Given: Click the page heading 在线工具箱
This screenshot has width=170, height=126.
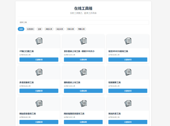Looking at the screenshot, I should pyautogui.click(x=83, y=8).
